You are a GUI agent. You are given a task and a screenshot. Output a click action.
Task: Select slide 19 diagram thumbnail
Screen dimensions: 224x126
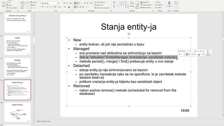click(17, 112)
